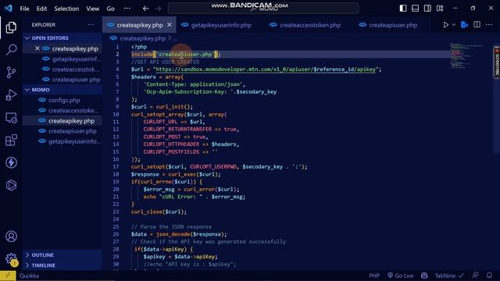Image resolution: width=500 pixels, height=281 pixels.
Task: Click createapikey.php breadcrumb
Action: tap(142, 38)
